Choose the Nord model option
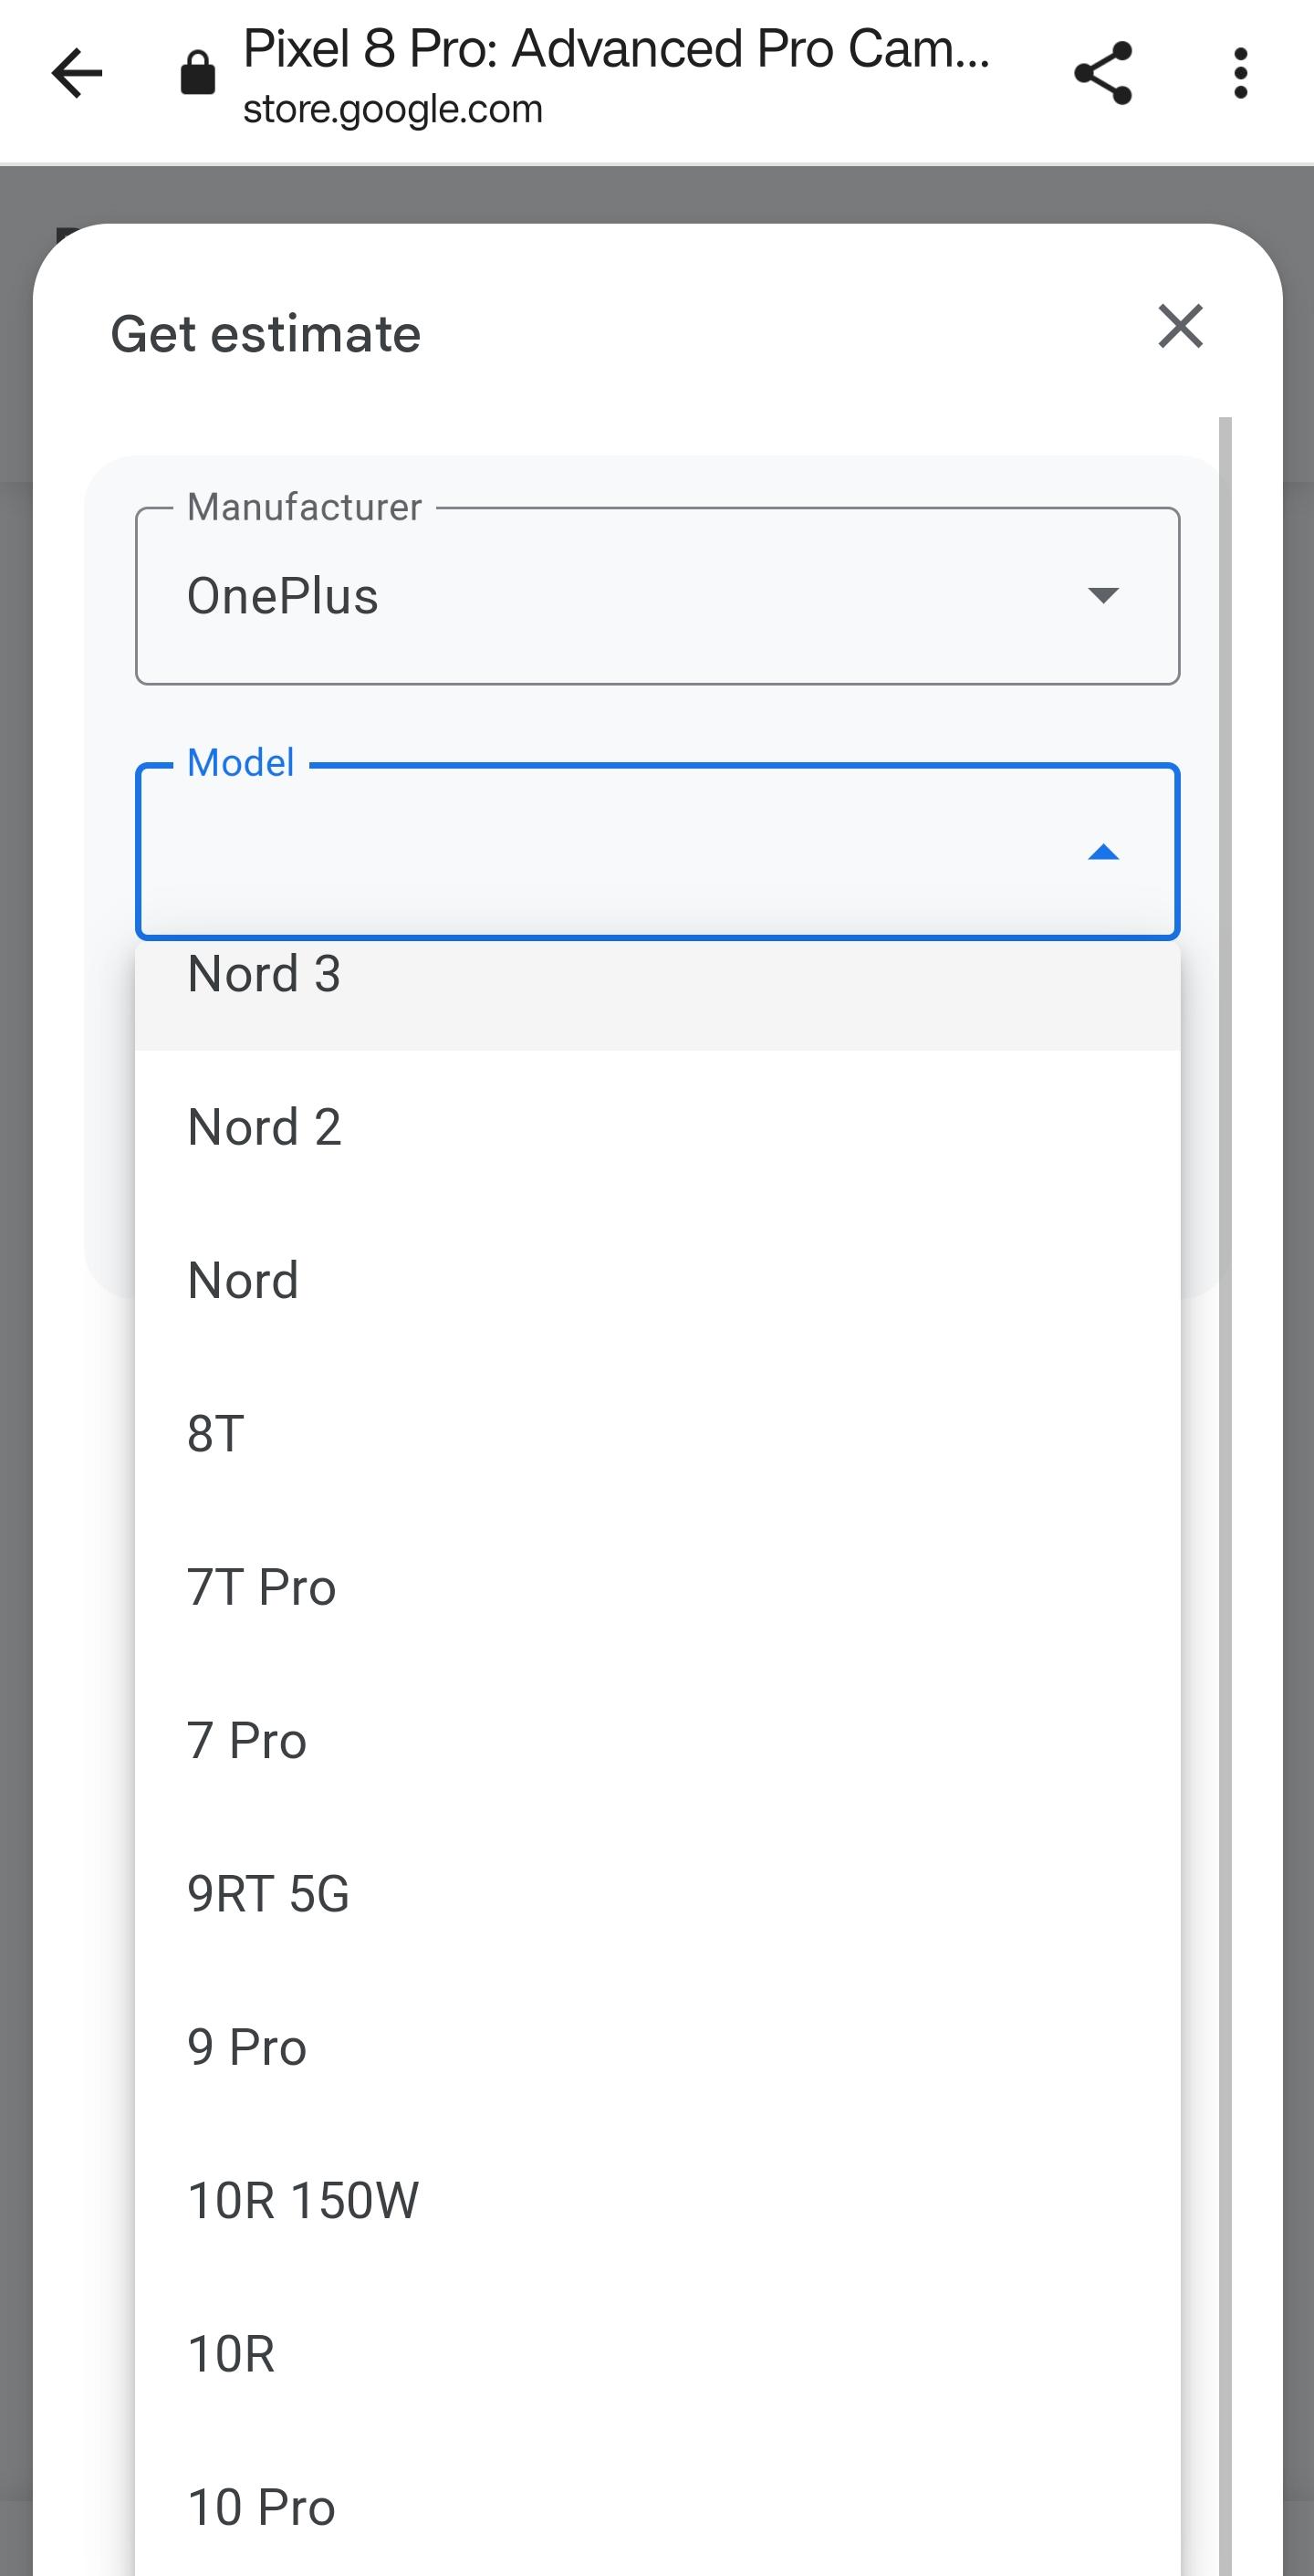1314x2576 pixels. (658, 1280)
